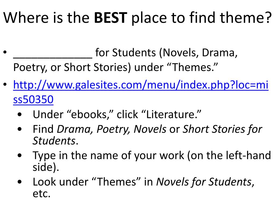Click the word 'etc.' at slide bottom
The width and height of the screenshot is (275, 206).
click(42, 194)
